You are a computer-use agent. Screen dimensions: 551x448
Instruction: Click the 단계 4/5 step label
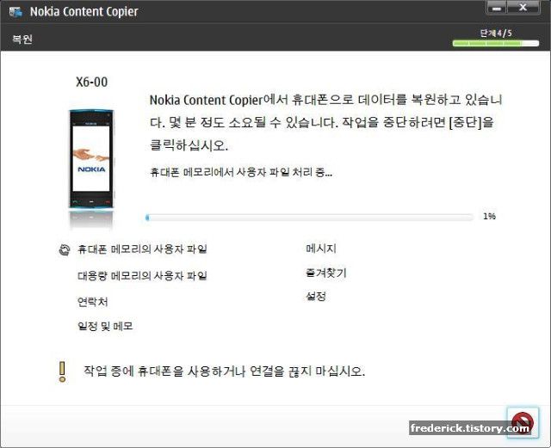(496, 34)
